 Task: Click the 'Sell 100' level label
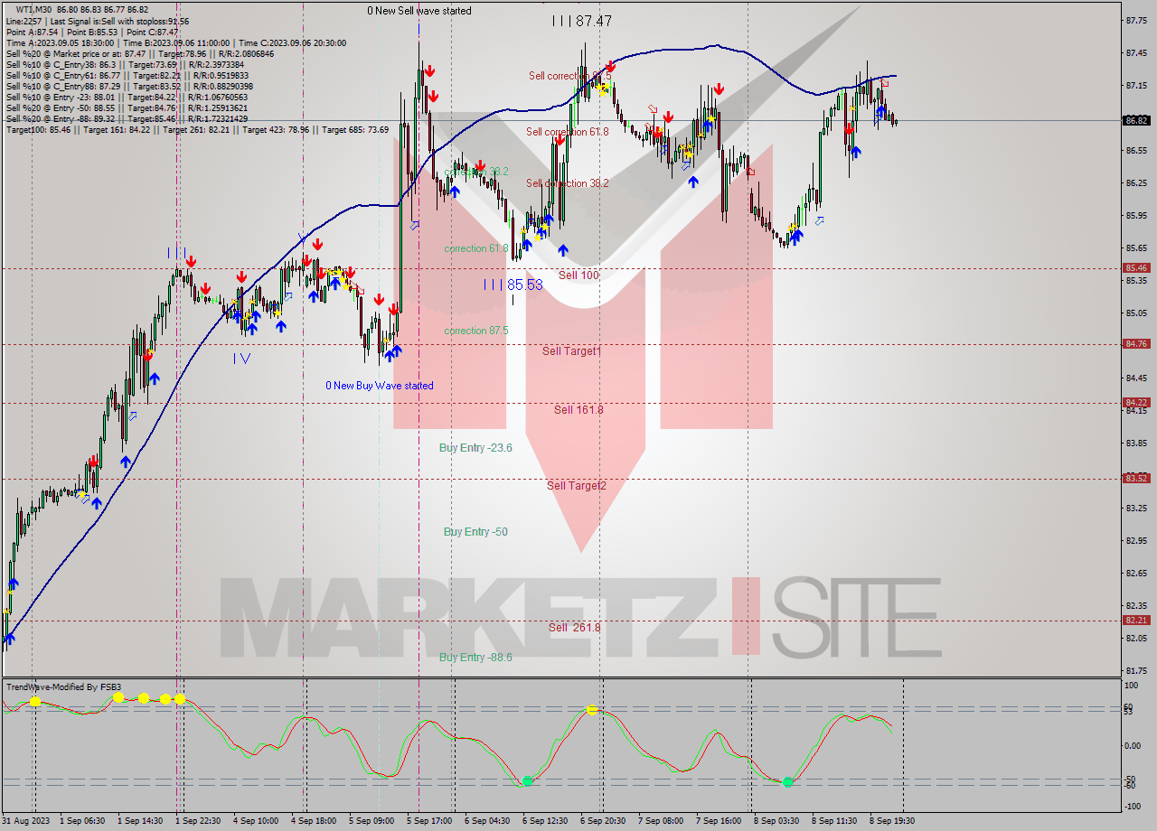[x=578, y=275]
